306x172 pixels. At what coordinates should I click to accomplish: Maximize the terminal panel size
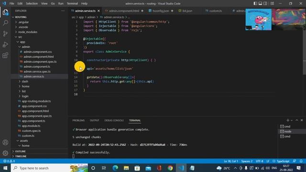coord(297,120)
